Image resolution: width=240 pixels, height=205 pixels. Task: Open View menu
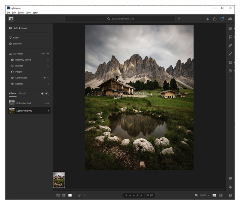click(x=29, y=13)
